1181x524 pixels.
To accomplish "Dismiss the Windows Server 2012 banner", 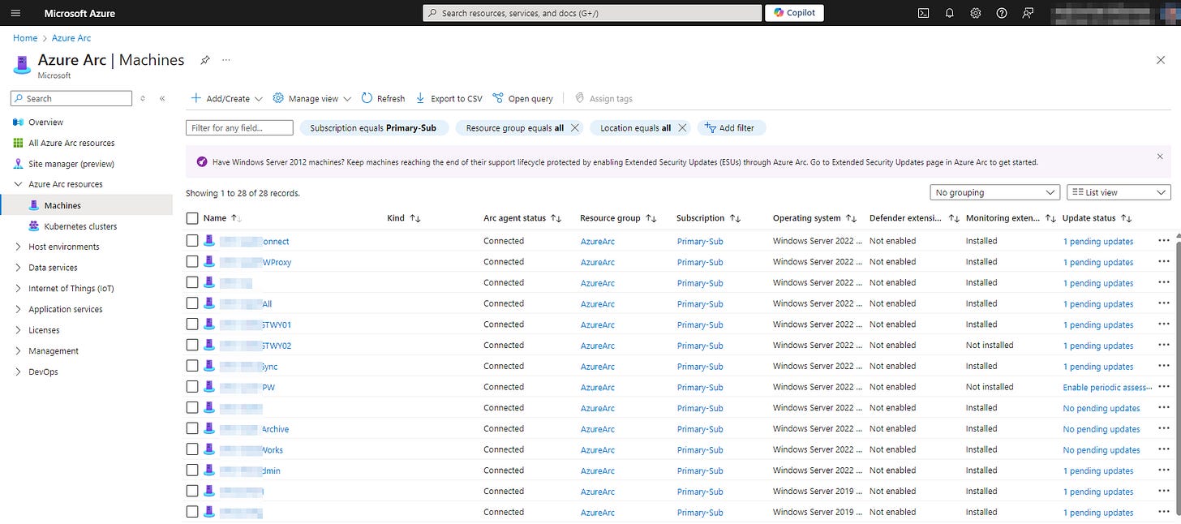I will point(1159,156).
